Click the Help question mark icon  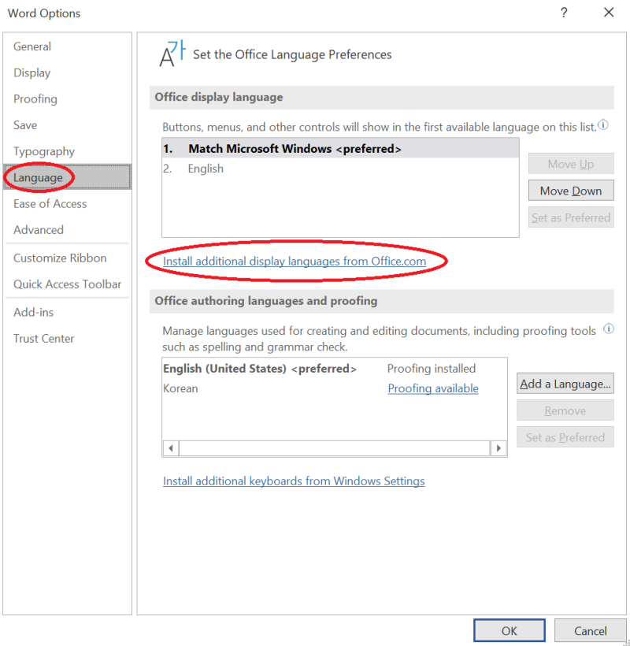[565, 13]
